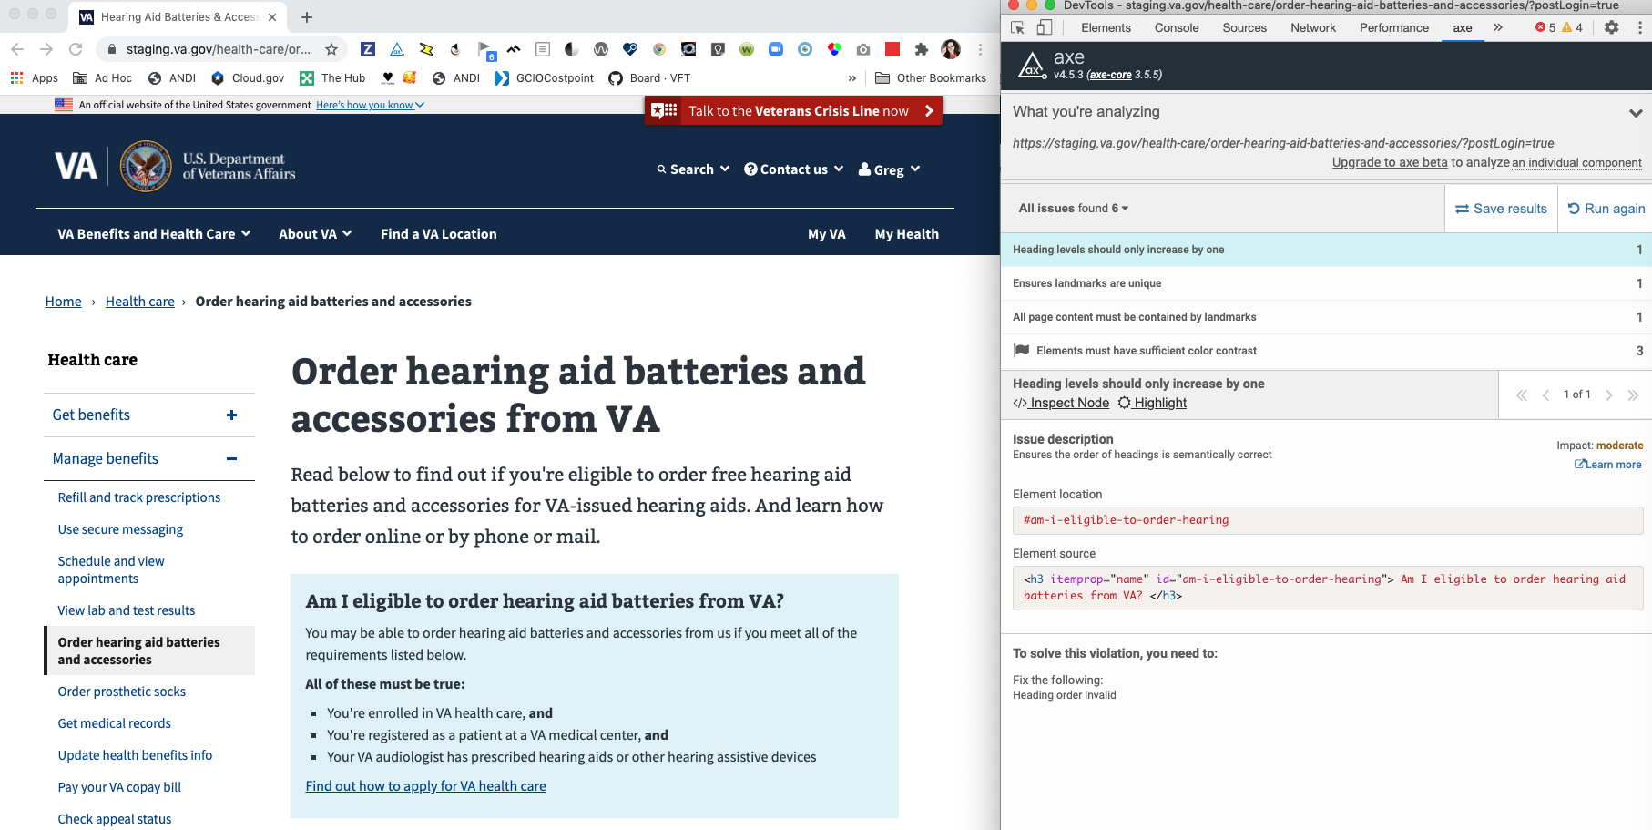Image resolution: width=1652 pixels, height=830 pixels.
Task: Open Find a VA Location
Action: point(439,234)
